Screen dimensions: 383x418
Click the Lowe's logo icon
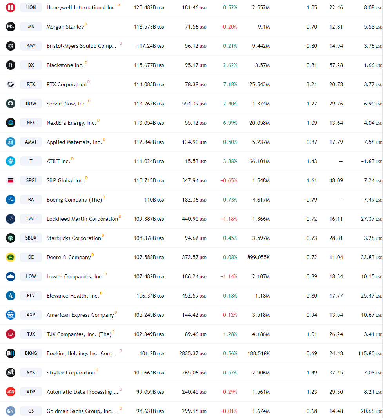pos(11,276)
